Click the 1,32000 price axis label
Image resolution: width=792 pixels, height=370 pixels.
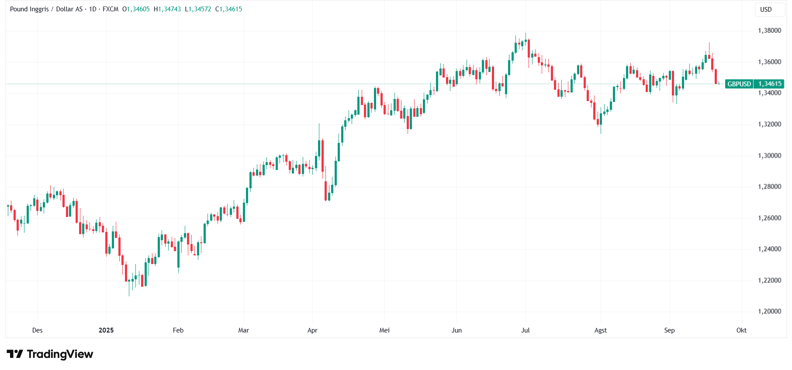(x=770, y=124)
